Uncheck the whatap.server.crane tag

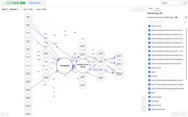pyautogui.click(x=149, y=39)
